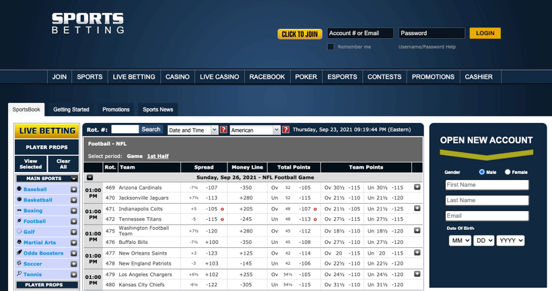The image size is (552, 291).
Task: Click the Golf ball icon
Action: pyautogui.click(x=20, y=231)
